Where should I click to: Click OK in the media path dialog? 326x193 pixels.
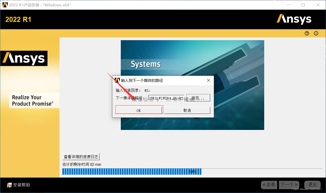(x=139, y=110)
